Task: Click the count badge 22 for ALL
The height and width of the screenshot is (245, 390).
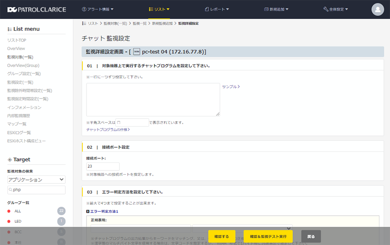Action: coord(61,211)
